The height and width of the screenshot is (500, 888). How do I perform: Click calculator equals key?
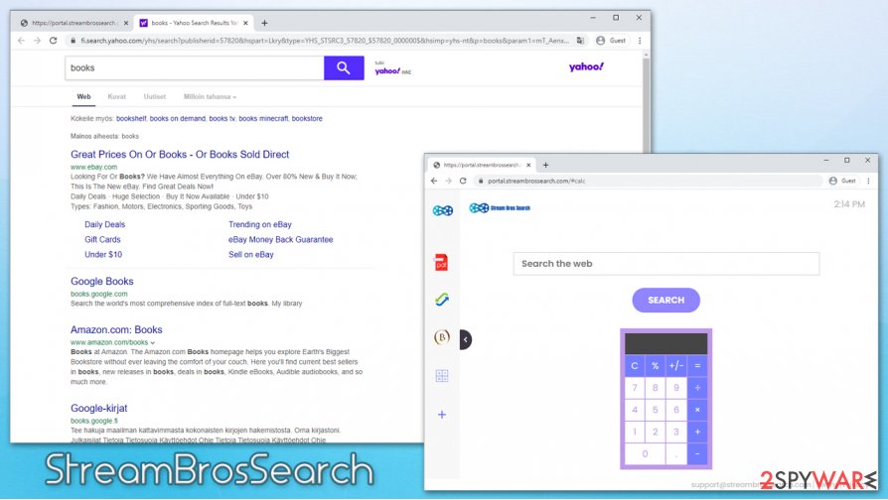click(697, 366)
